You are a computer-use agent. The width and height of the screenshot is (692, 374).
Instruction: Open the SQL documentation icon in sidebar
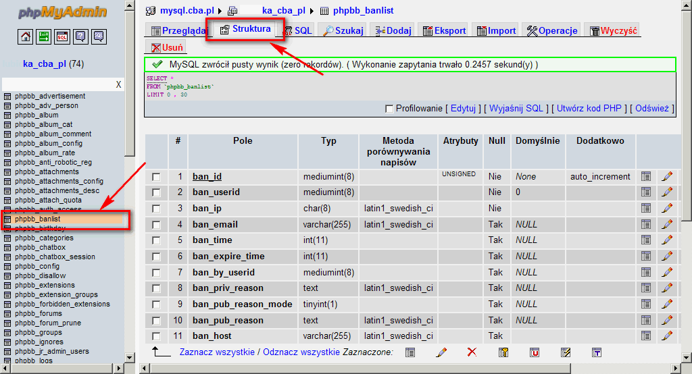[99, 36]
